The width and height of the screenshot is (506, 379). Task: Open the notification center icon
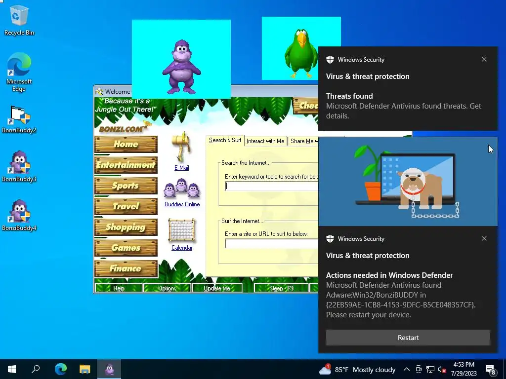coord(490,370)
